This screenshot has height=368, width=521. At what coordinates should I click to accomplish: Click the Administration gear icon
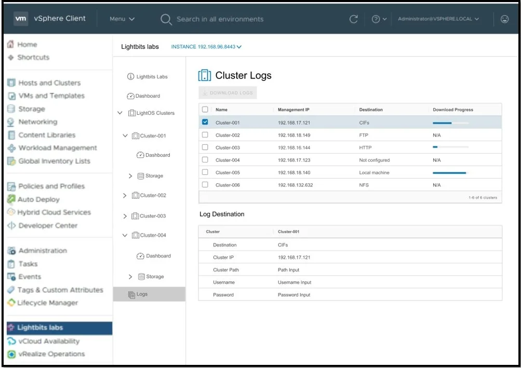11,251
